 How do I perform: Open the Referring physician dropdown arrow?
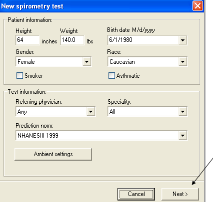pyautogui.click(x=90, y=112)
